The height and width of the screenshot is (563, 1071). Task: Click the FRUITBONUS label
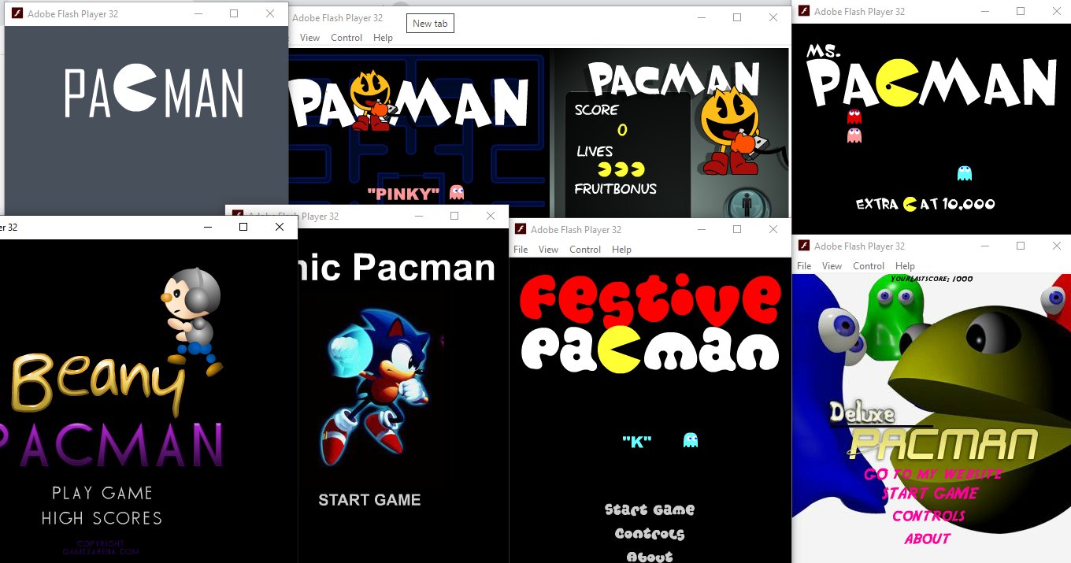point(615,189)
